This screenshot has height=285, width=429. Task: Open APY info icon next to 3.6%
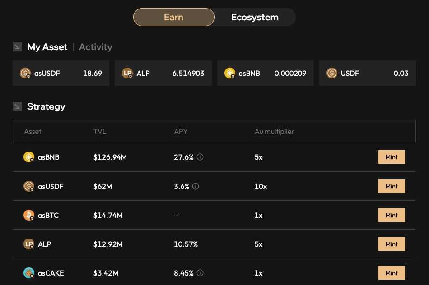(196, 186)
